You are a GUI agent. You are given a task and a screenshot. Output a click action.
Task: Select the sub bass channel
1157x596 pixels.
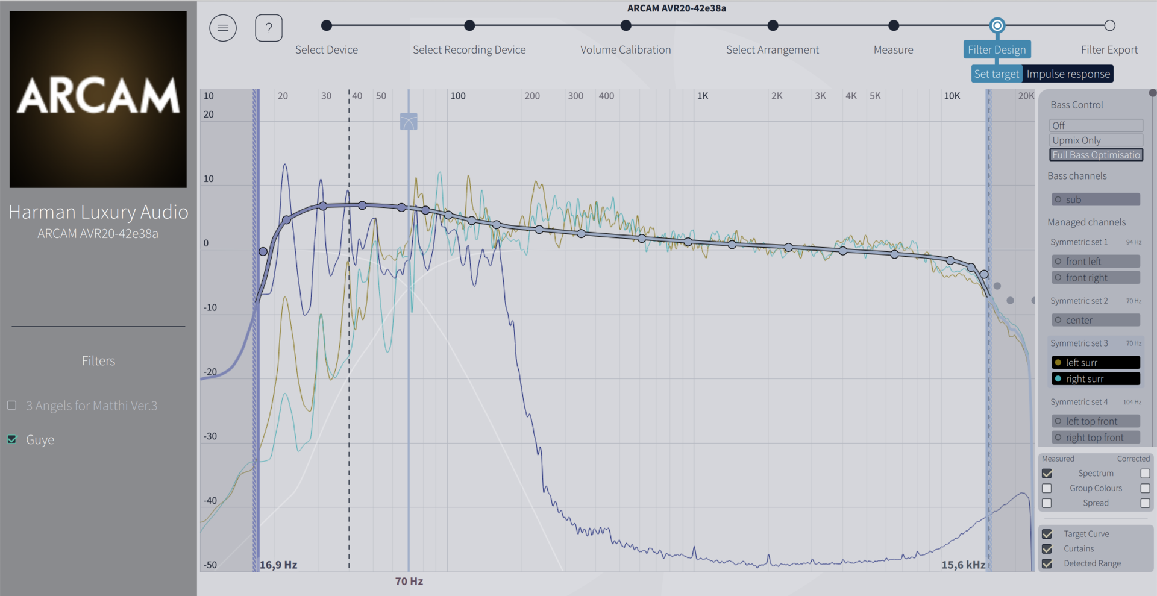point(1096,199)
